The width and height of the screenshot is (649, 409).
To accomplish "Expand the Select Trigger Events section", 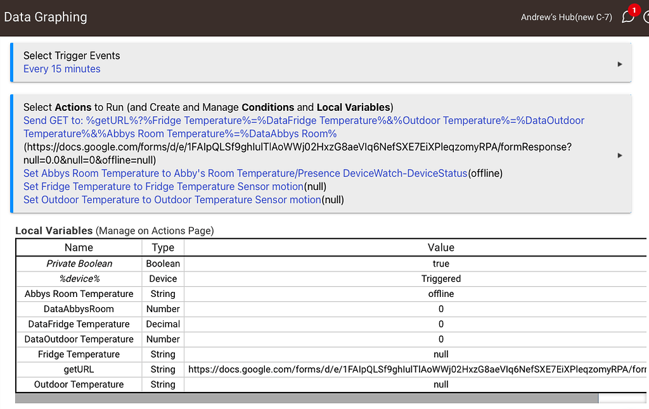I will pyautogui.click(x=620, y=62).
